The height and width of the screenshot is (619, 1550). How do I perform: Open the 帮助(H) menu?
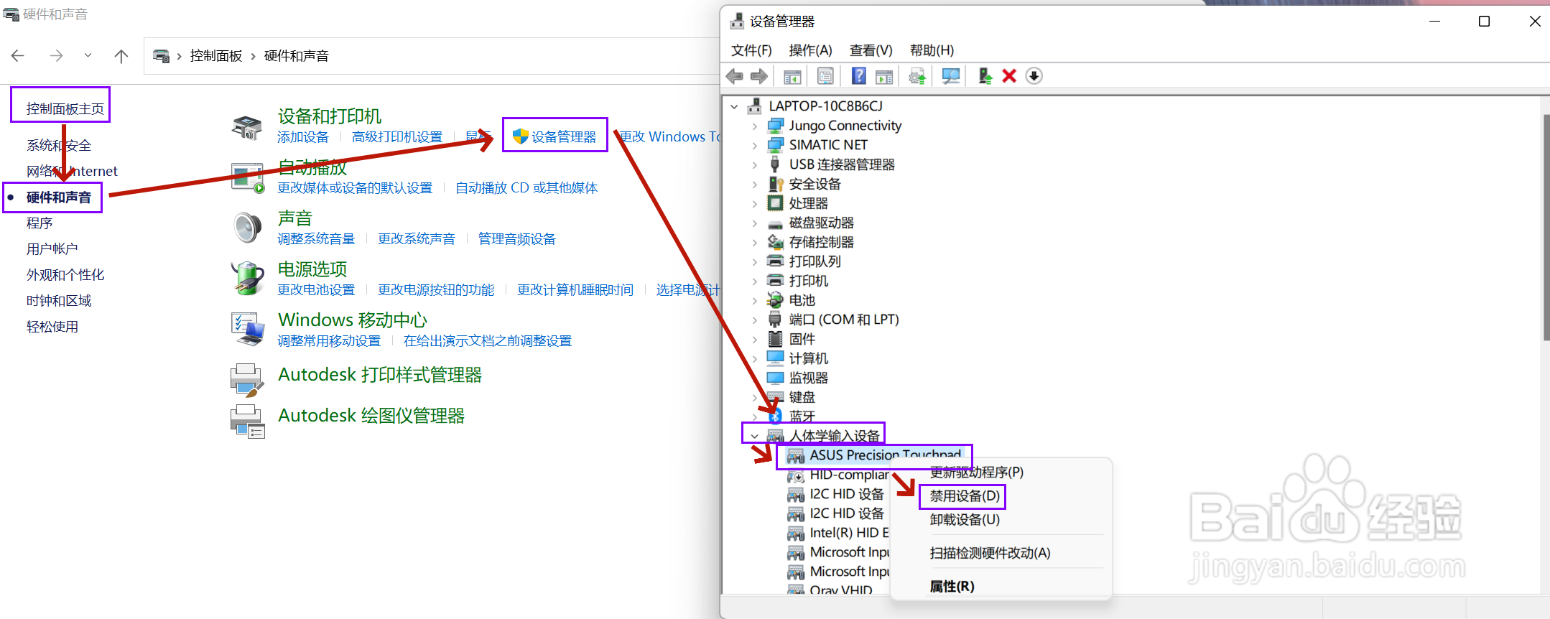tap(932, 50)
